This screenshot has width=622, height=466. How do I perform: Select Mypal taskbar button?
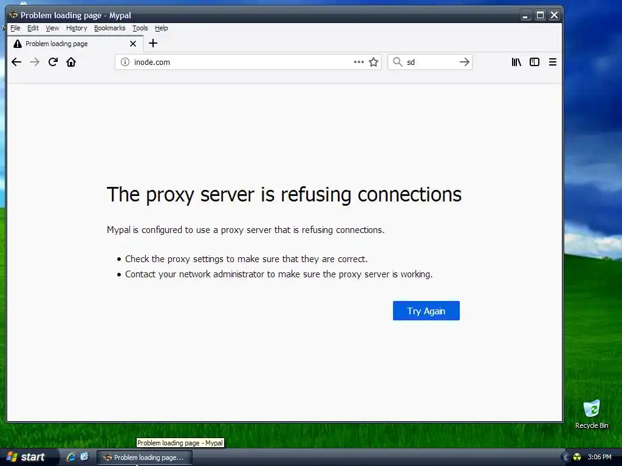tap(145, 458)
